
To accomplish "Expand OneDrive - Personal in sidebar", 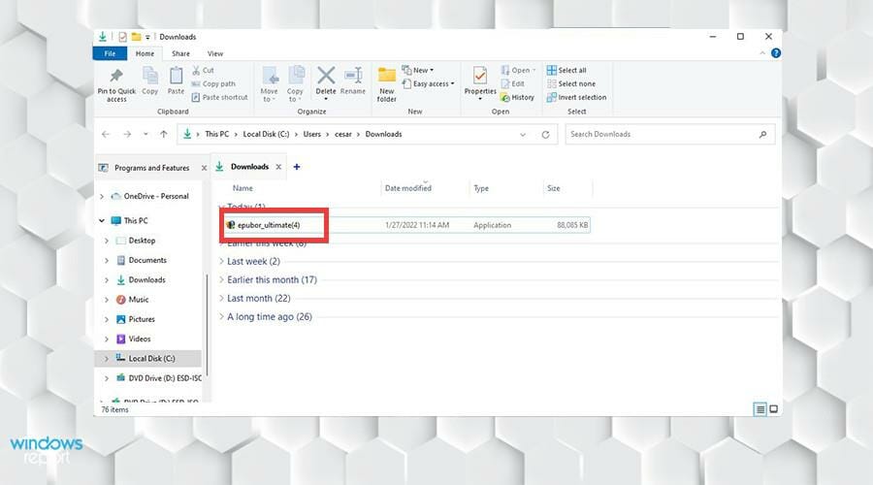I will pos(102,196).
